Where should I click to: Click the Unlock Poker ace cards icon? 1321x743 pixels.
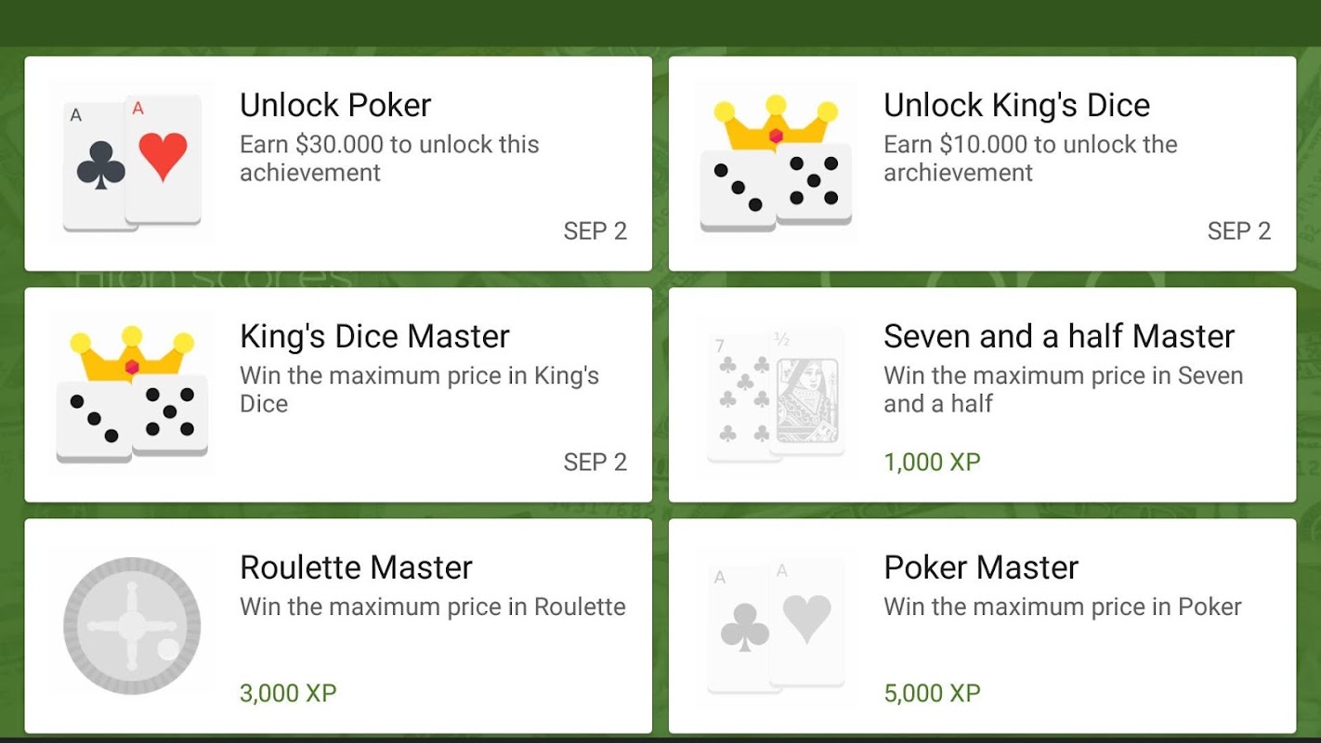(131, 163)
